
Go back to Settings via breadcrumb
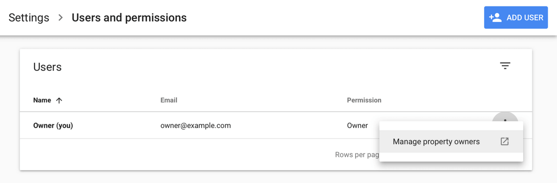pos(29,18)
